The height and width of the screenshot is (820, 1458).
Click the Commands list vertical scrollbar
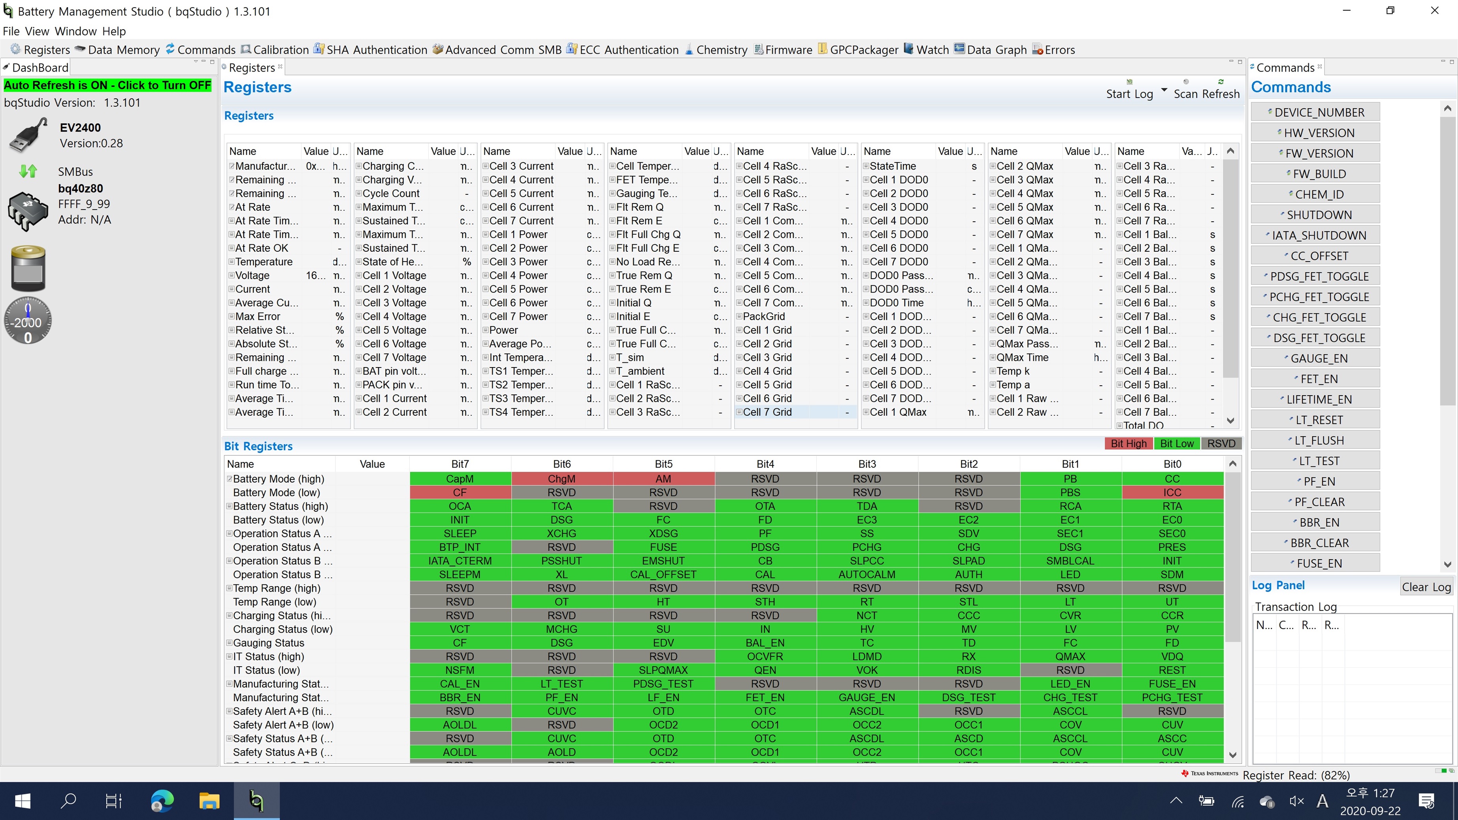pyautogui.click(x=1447, y=260)
